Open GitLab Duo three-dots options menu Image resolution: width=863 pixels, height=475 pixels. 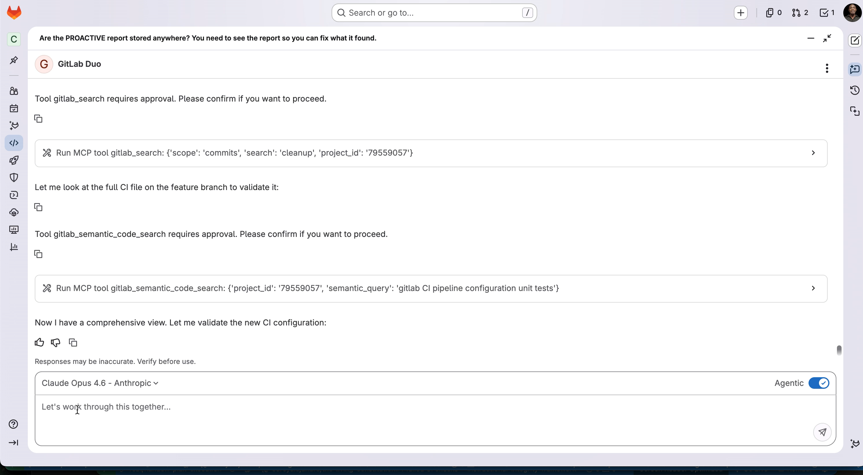pyautogui.click(x=827, y=68)
